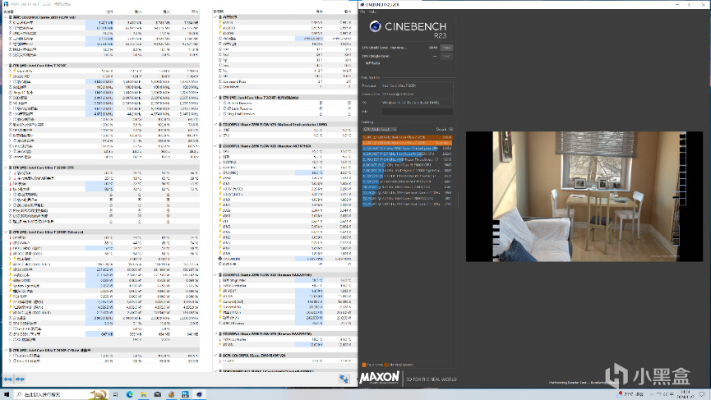The width and height of the screenshot is (711, 400).
Task: Click the Info input field in Cinebench
Action: [418, 112]
